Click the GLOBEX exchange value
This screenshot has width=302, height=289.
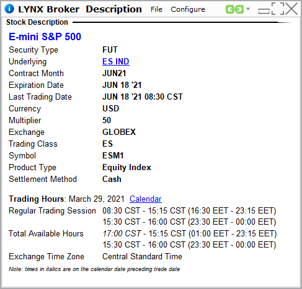(119, 132)
